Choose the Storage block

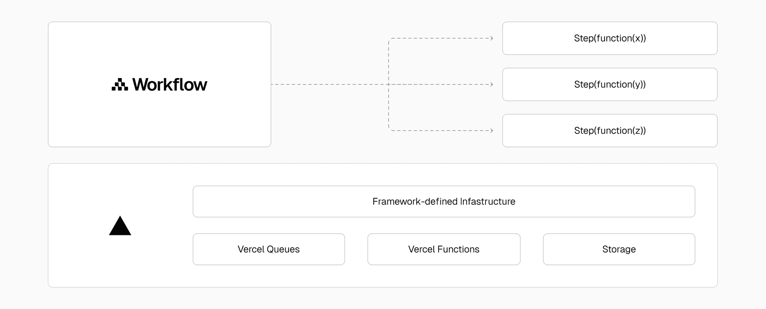pos(619,249)
